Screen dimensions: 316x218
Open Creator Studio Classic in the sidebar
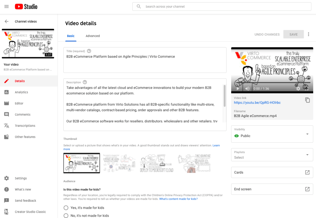[x=29, y=212]
